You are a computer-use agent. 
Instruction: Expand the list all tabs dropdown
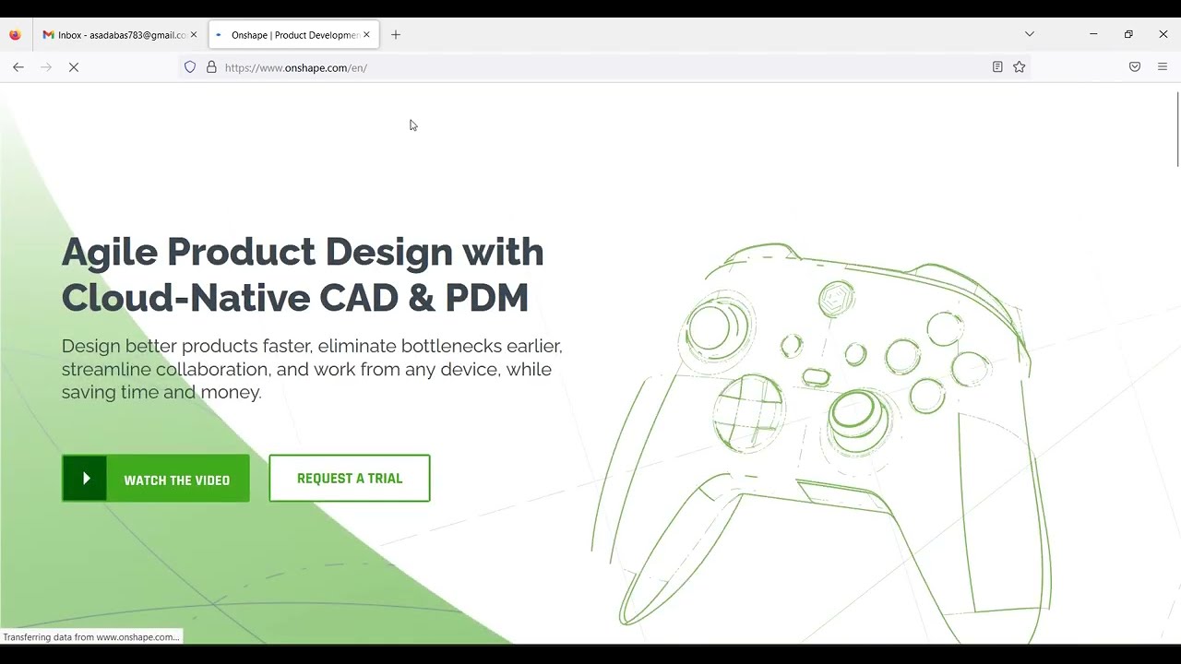pos(1030,34)
